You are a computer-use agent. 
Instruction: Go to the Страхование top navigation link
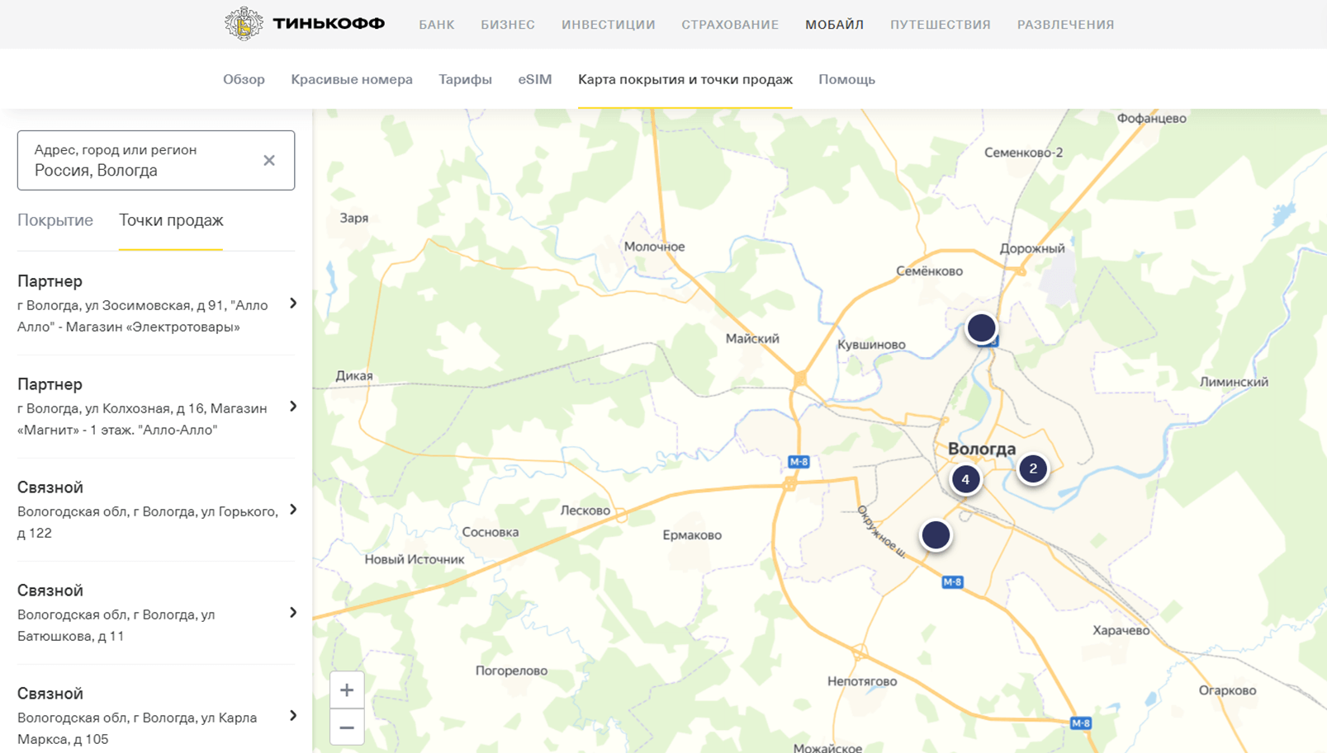click(730, 25)
